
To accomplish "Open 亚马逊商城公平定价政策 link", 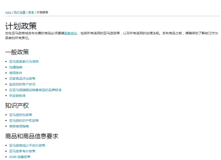I will coord(27,145).
